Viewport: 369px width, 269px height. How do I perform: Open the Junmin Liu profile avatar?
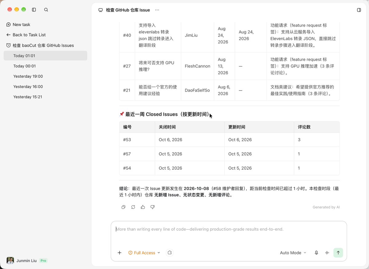[10, 260]
